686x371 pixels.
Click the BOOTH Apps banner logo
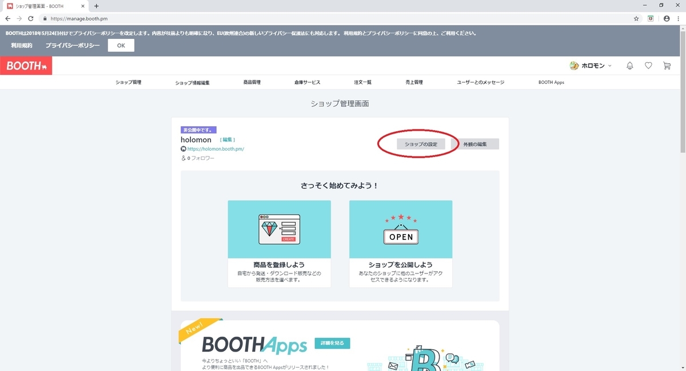pyautogui.click(x=256, y=345)
